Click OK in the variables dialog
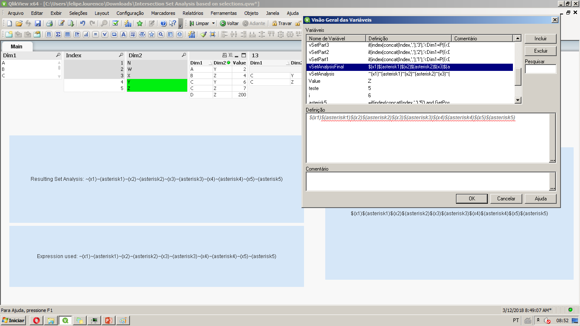 [x=472, y=199]
